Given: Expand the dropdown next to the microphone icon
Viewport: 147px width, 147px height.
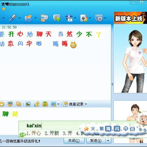Looking at the screenshot, I should pos(20,18).
